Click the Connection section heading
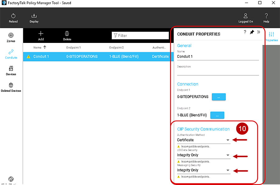 188,84
